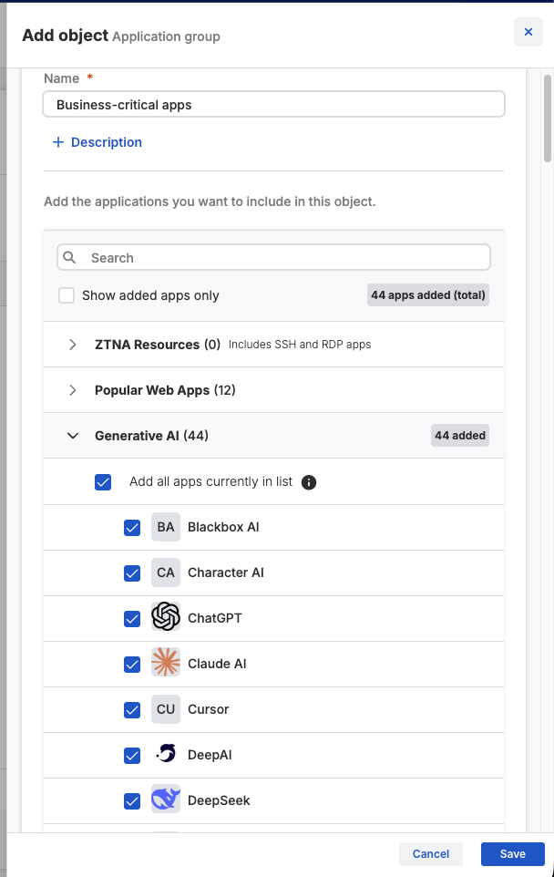Uncheck the Blackbox AI checkbox
This screenshot has width=554, height=877.
(x=132, y=528)
